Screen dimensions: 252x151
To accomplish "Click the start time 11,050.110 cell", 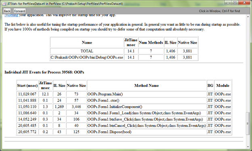I will pos(27,107).
